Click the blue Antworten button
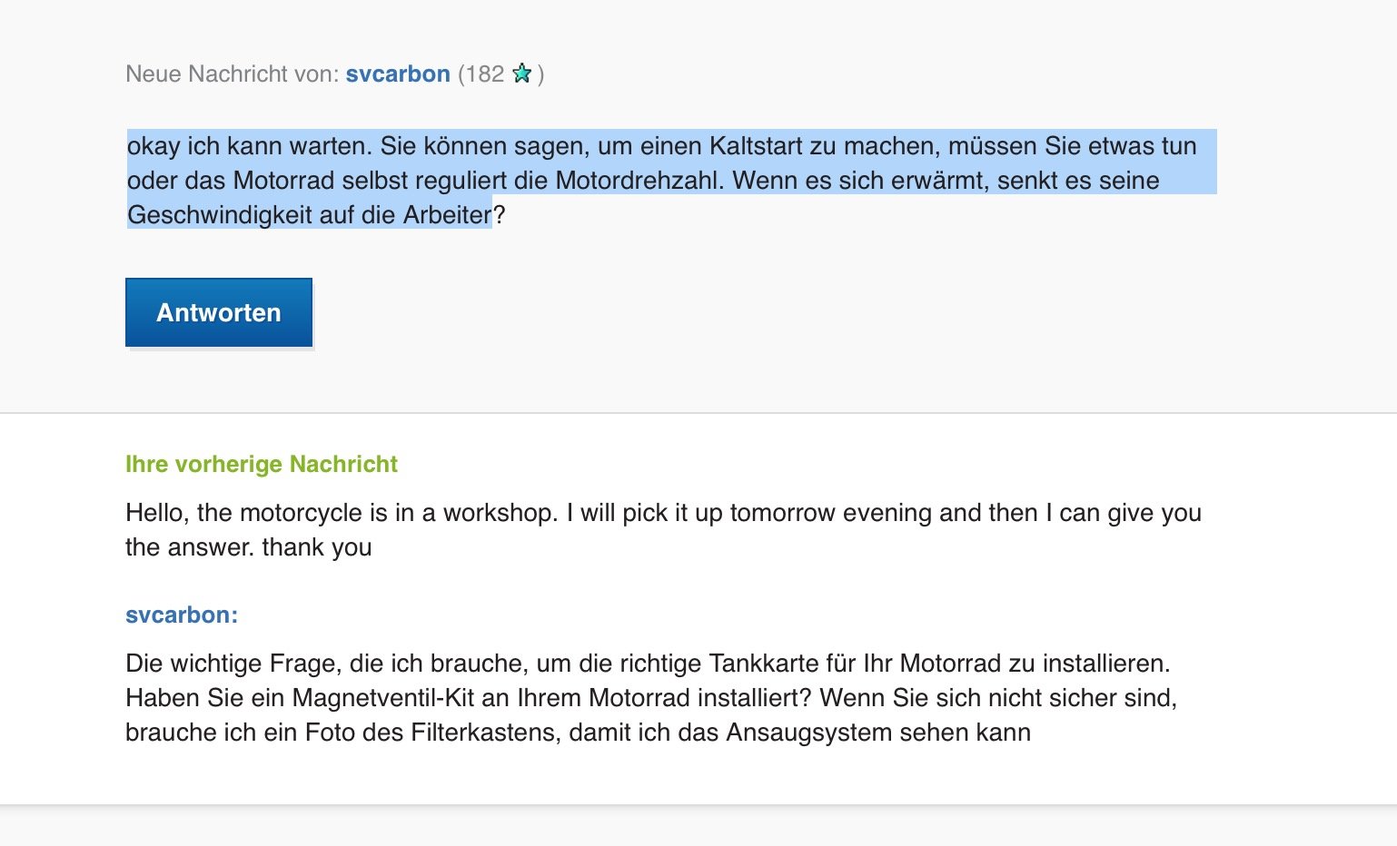The image size is (1397, 846). (219, 312)
